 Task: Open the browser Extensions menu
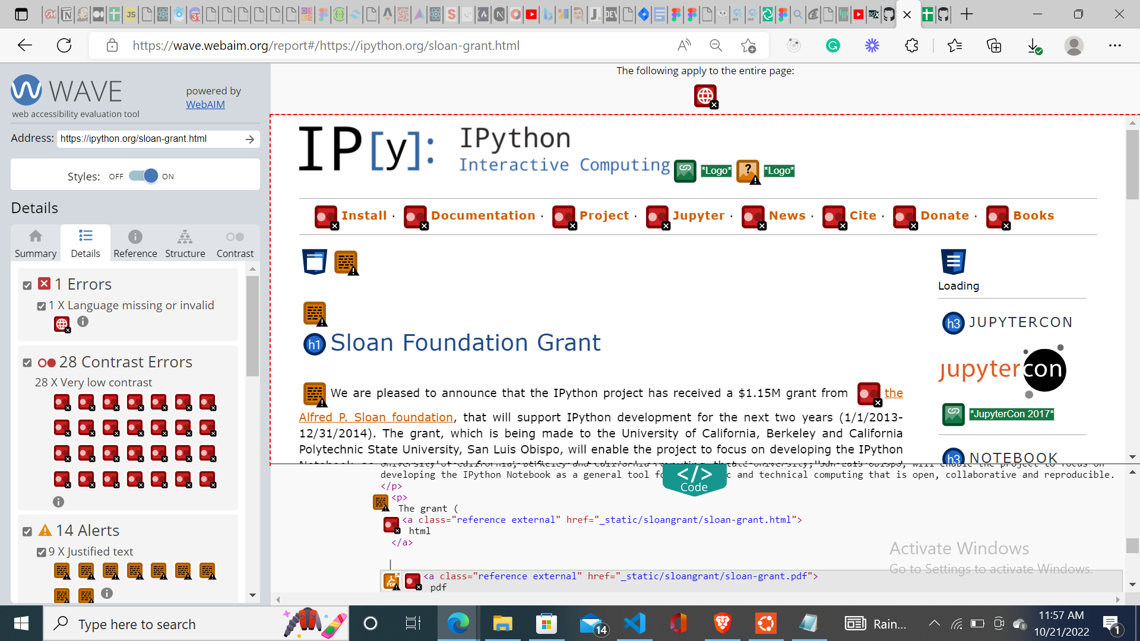click(911, 45)
